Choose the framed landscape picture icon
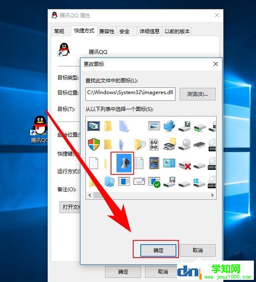 [154, 126]
